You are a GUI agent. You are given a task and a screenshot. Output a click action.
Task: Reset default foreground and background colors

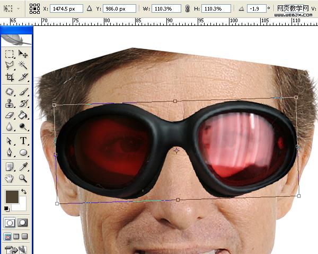click(7, 208)
